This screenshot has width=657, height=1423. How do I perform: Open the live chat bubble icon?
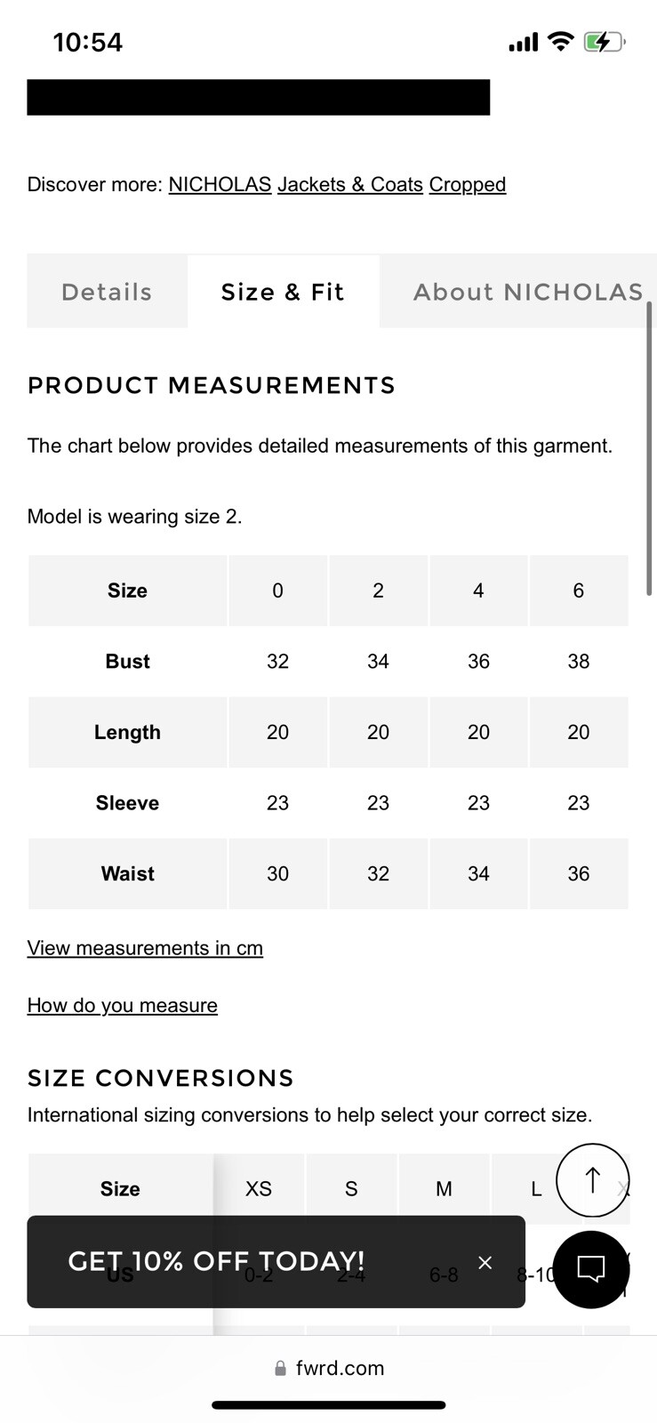pos(591,1269)
